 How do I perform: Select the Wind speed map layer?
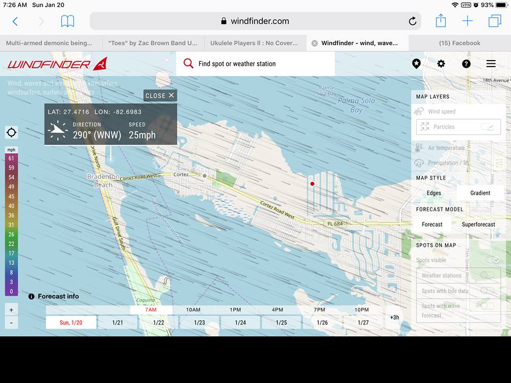click(442, 112)
